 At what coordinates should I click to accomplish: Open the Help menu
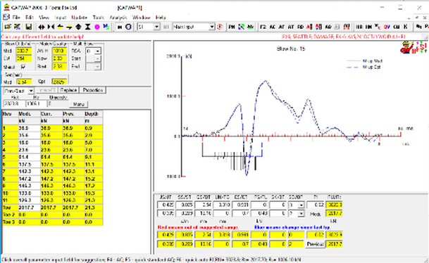[x=161, y=17]
